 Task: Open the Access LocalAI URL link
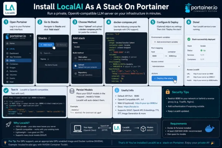[x=203, y=74]
